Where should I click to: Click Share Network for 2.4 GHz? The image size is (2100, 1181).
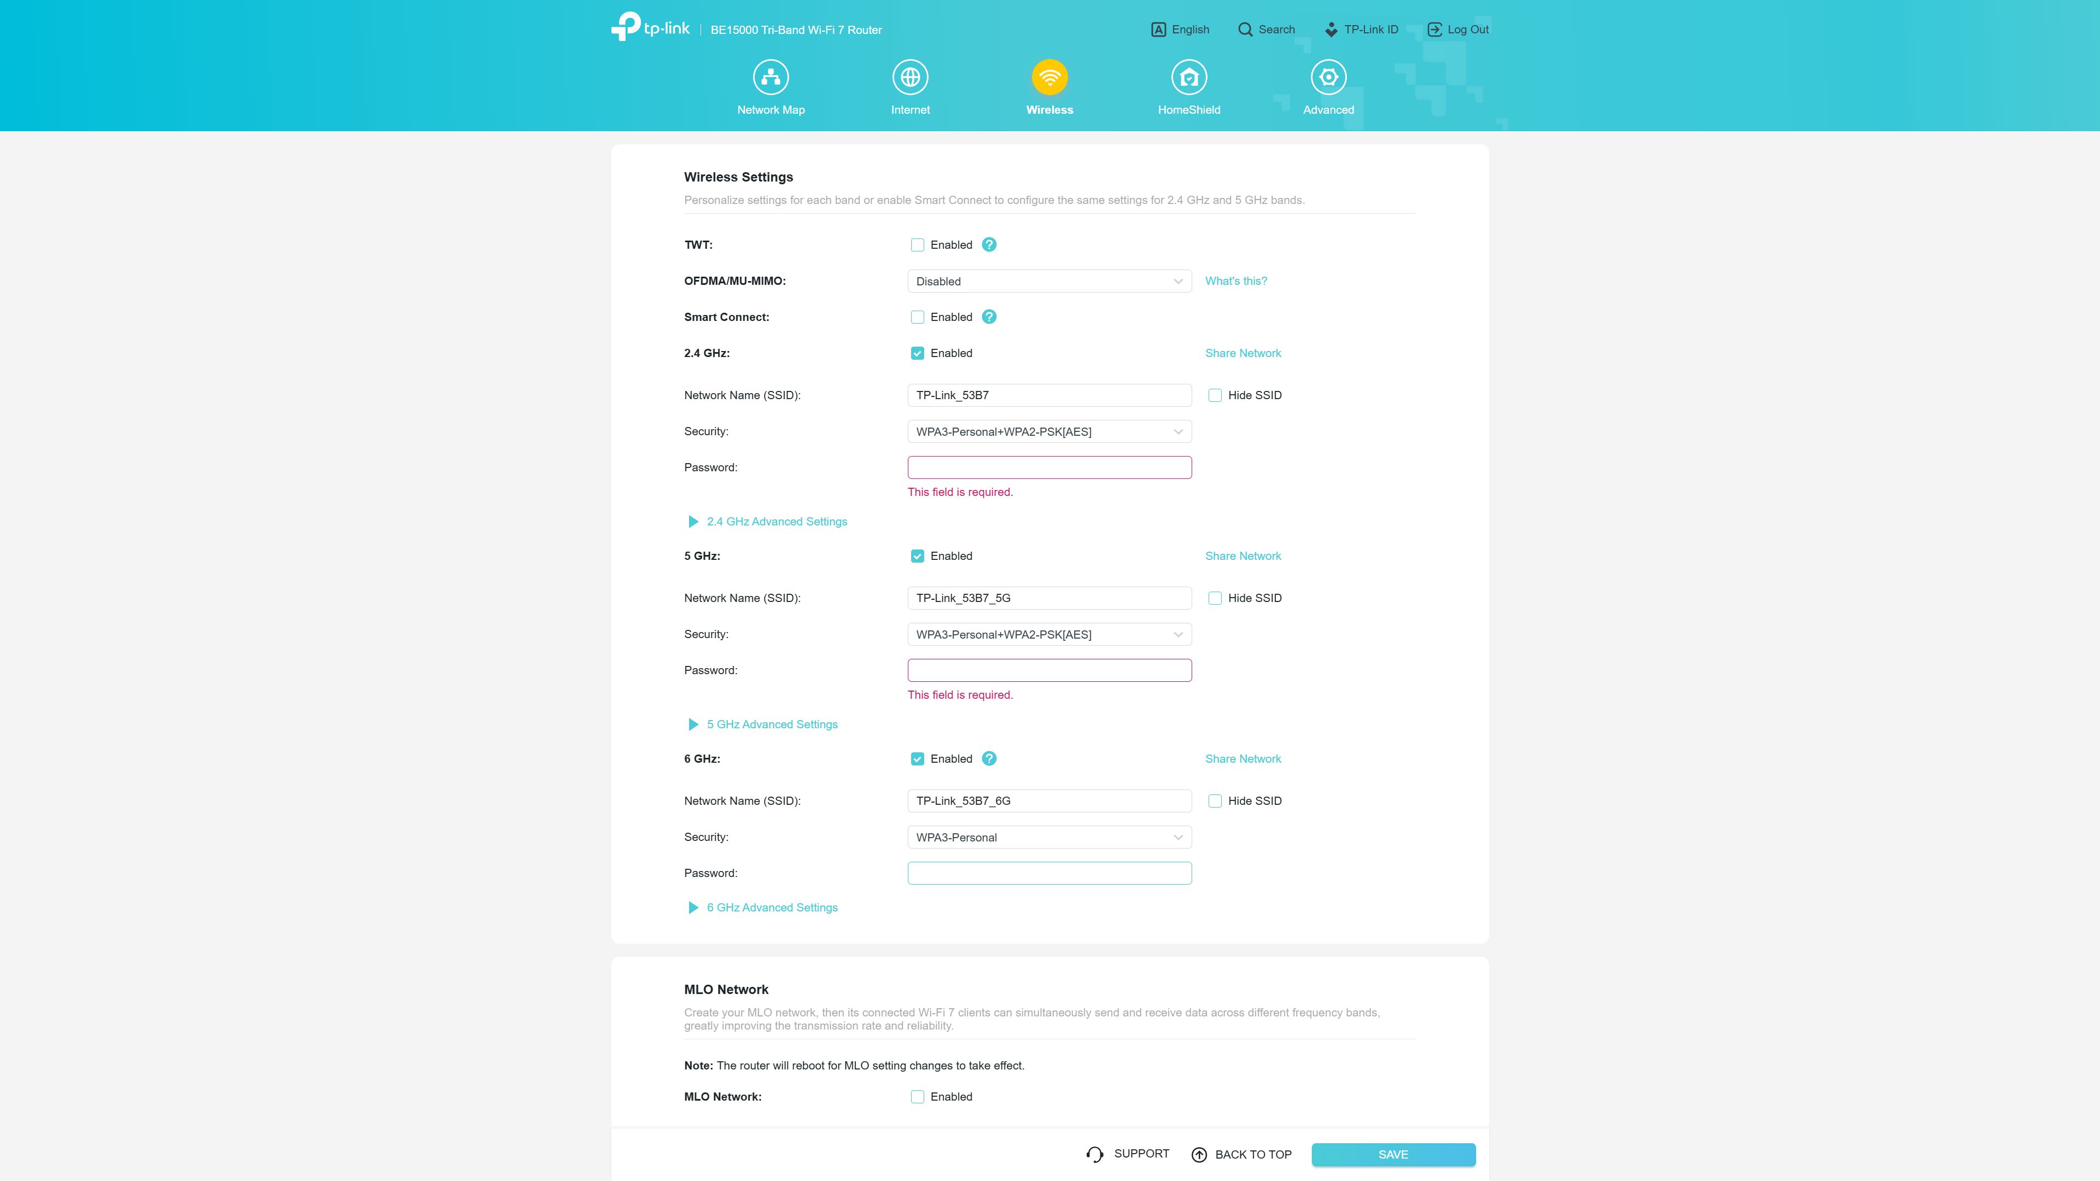click(x=1243, y=353)
